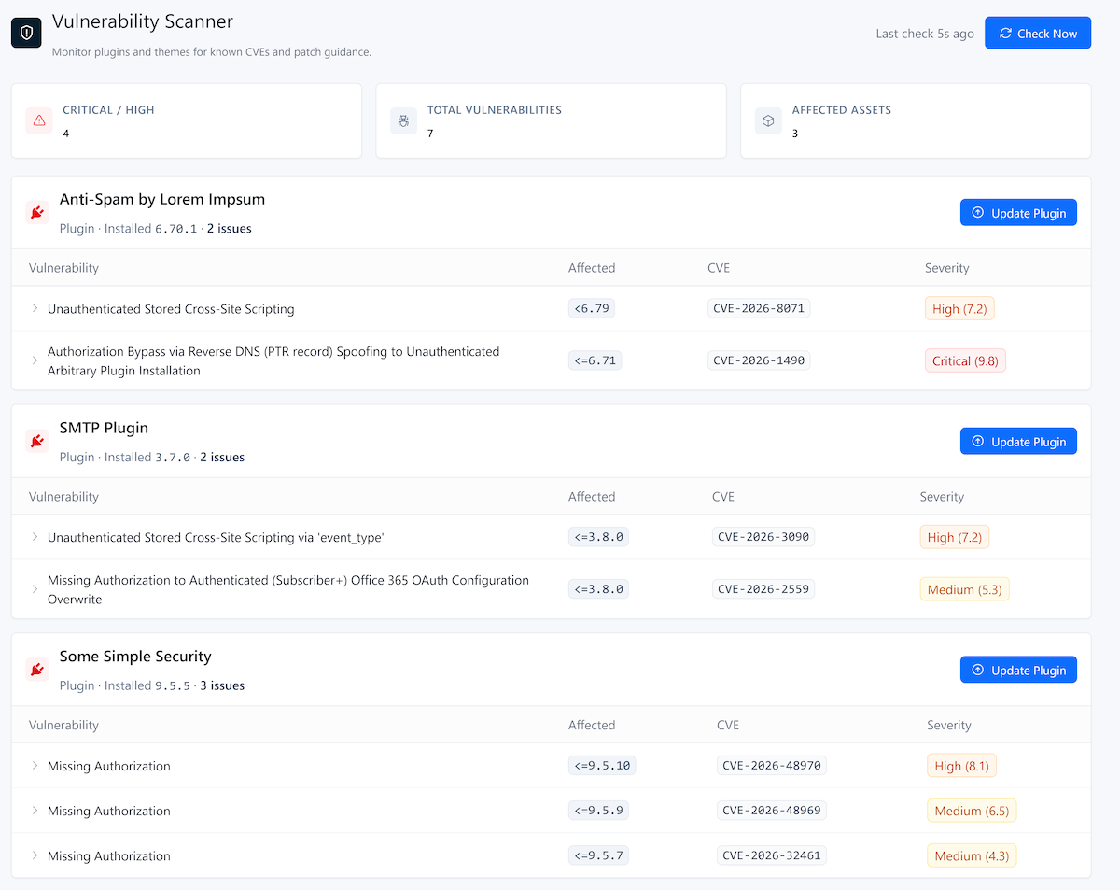1120x890 pixels.
Task: Click the Medium (5.3) severity badge
Action: tap(965, 589)
